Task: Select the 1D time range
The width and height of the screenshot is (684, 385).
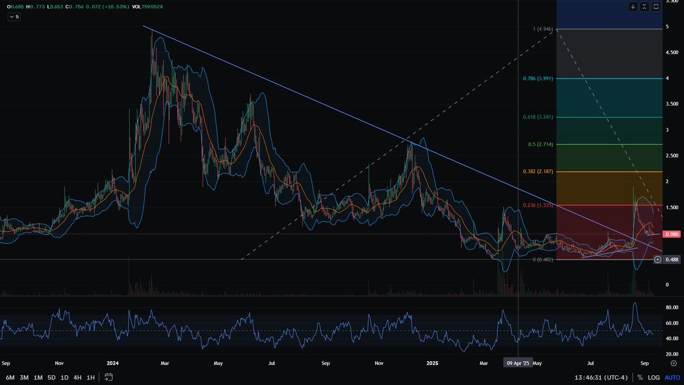Action: click(65, 377)
